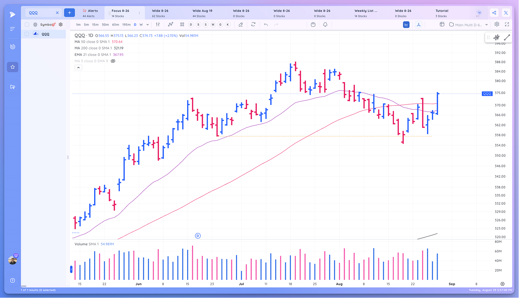The height and width of the screenshot is (298, 519).
Task: Click the floating toolbar drag handle dots
Action: click(x=488, y=37)
